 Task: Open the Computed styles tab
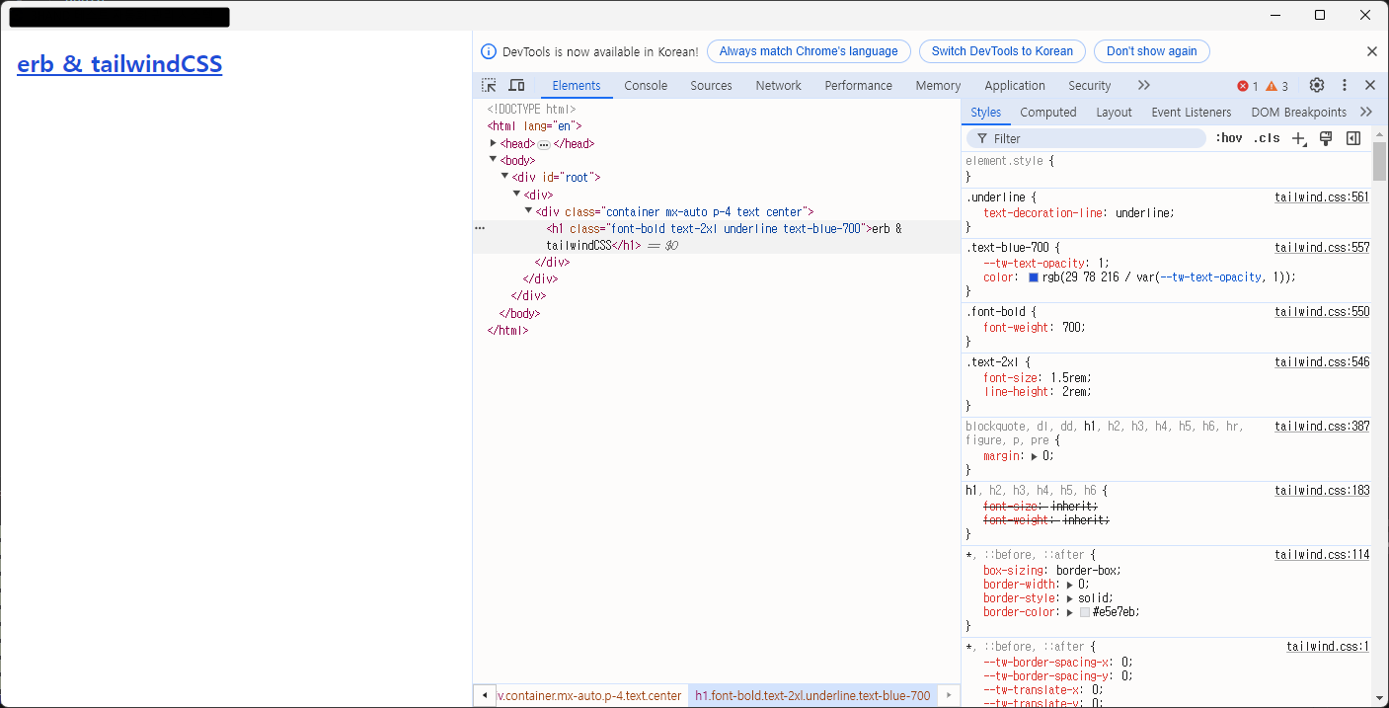point(1048,112)
